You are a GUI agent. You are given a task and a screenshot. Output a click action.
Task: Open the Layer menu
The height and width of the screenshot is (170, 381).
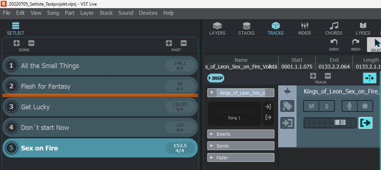click(x=87, y=13)
